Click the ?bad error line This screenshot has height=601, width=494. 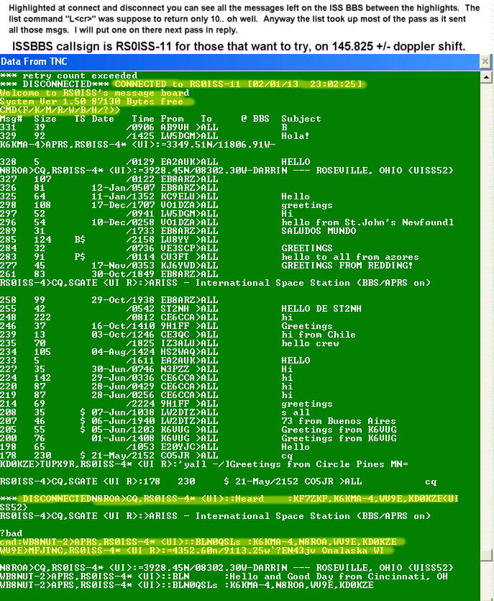tap(12, 533)
